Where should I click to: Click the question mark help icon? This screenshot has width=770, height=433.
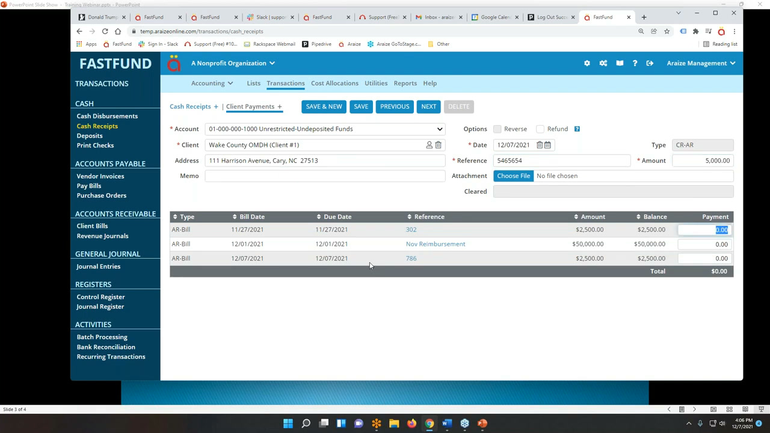pos(635,63)
